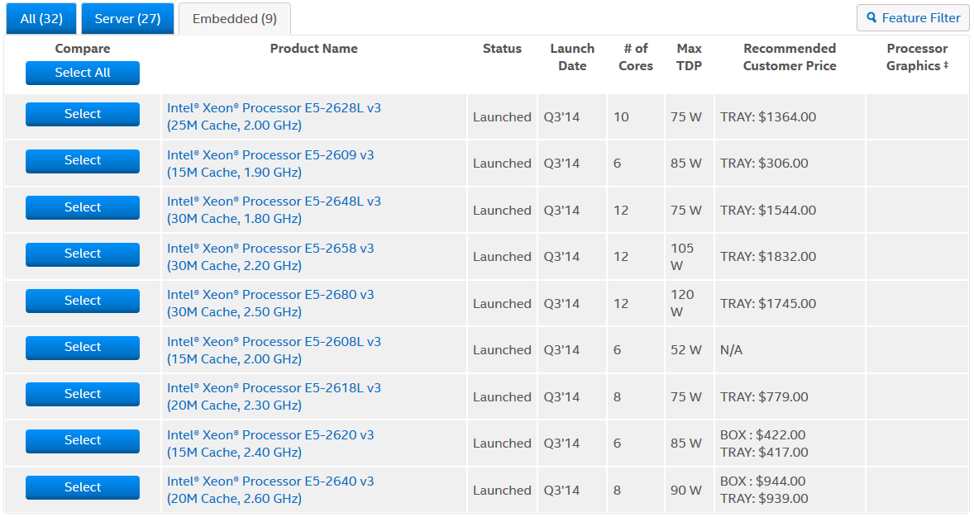
Task: Select the Xeon E5-2658 v3 for comparison
Action: click(x=83, y=254)
